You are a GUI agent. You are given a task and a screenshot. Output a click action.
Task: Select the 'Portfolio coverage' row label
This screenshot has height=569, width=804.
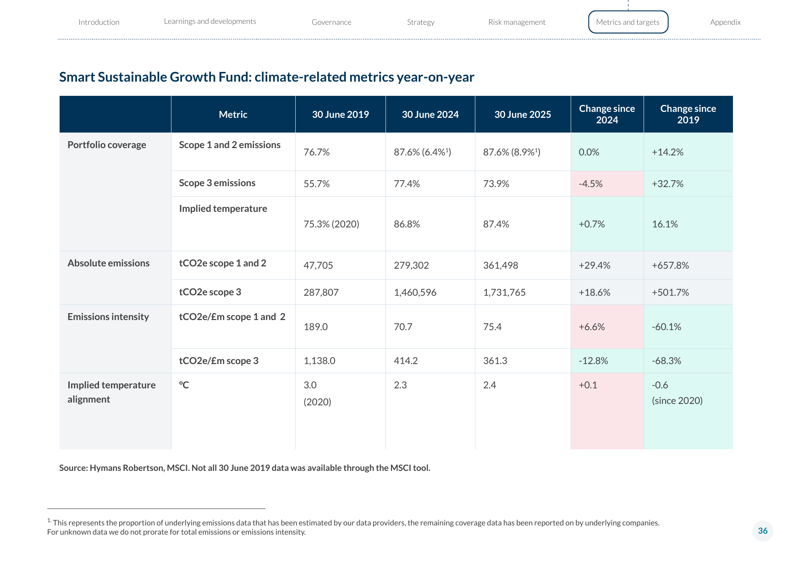click(107, 145)
